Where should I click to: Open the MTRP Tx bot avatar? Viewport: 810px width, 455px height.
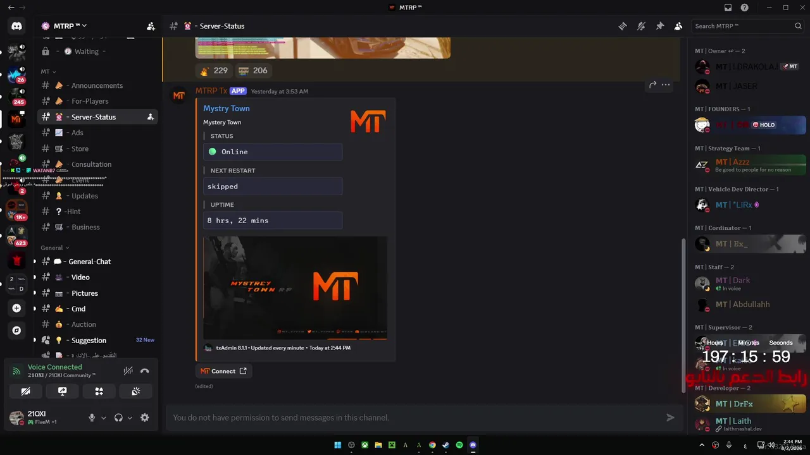(x=179, y=96)
